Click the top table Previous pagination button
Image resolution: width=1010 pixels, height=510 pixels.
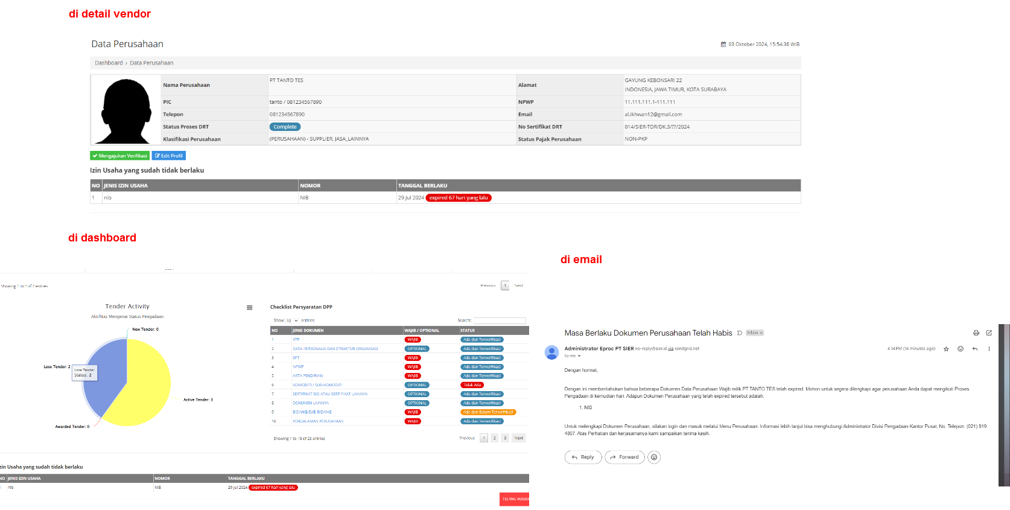coord(488,285)
